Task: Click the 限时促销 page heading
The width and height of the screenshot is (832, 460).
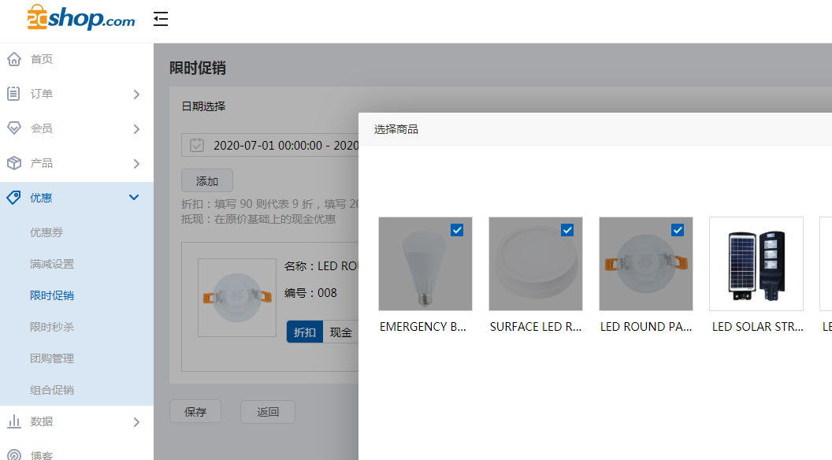Action: [x=198, y=68]
